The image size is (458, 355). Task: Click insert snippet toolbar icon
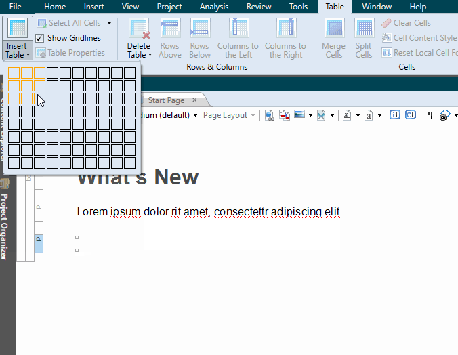point(321,115)
